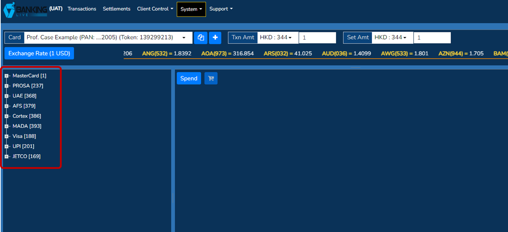Select JETCO [169] label
This screenshot has height=232, width=508.
coord(27,156)
